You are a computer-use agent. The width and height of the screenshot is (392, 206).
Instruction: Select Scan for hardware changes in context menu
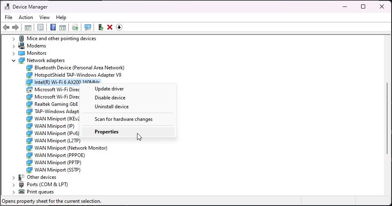click(128, 119)
